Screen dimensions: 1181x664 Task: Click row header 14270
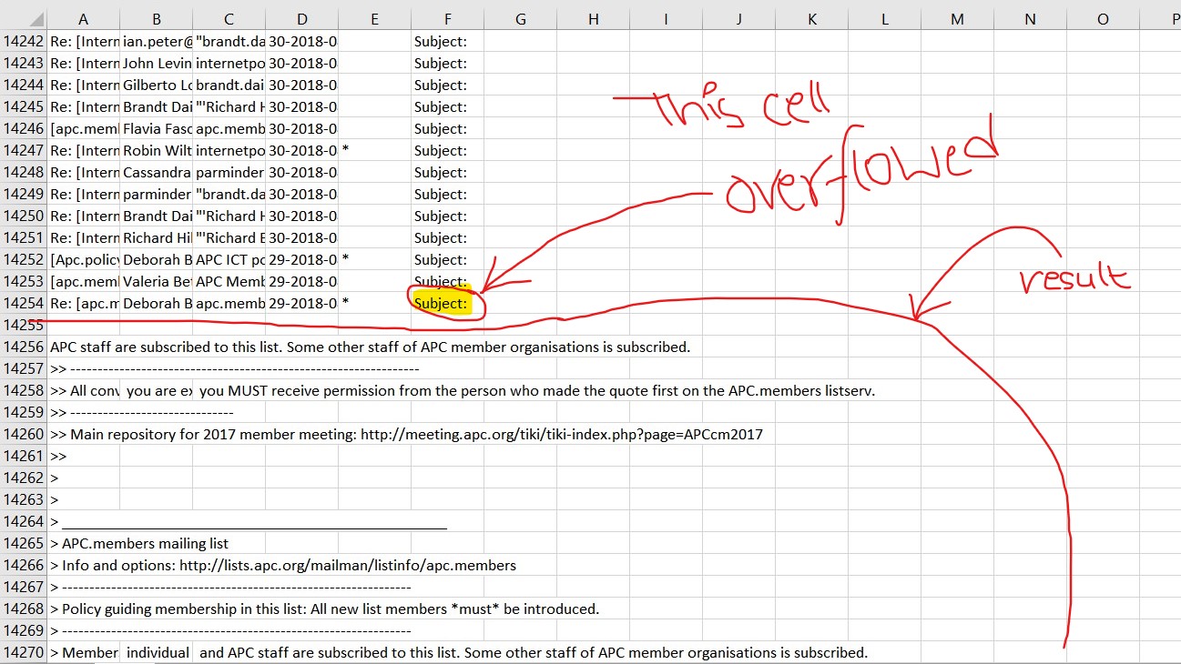pos(24,652)
